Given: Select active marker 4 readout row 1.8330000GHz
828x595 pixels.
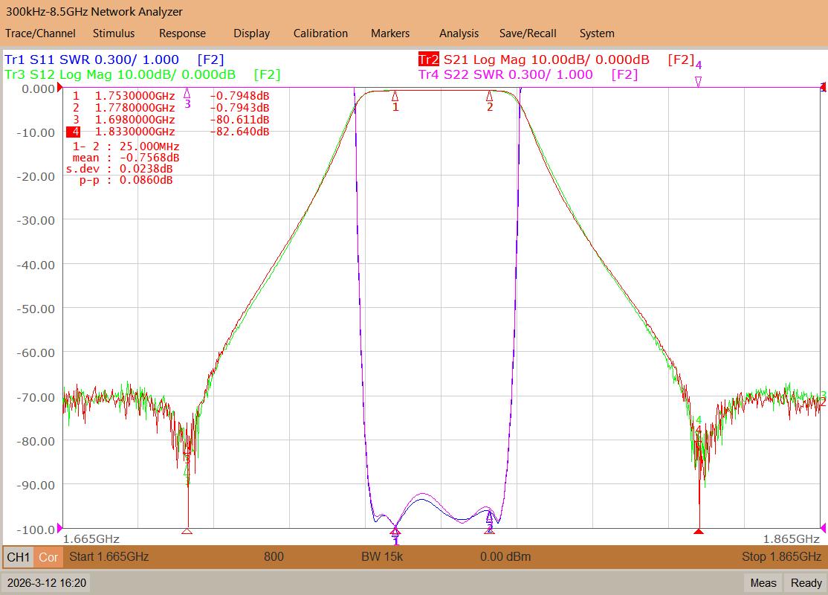Looking at the screenshot, I should 168,132.
